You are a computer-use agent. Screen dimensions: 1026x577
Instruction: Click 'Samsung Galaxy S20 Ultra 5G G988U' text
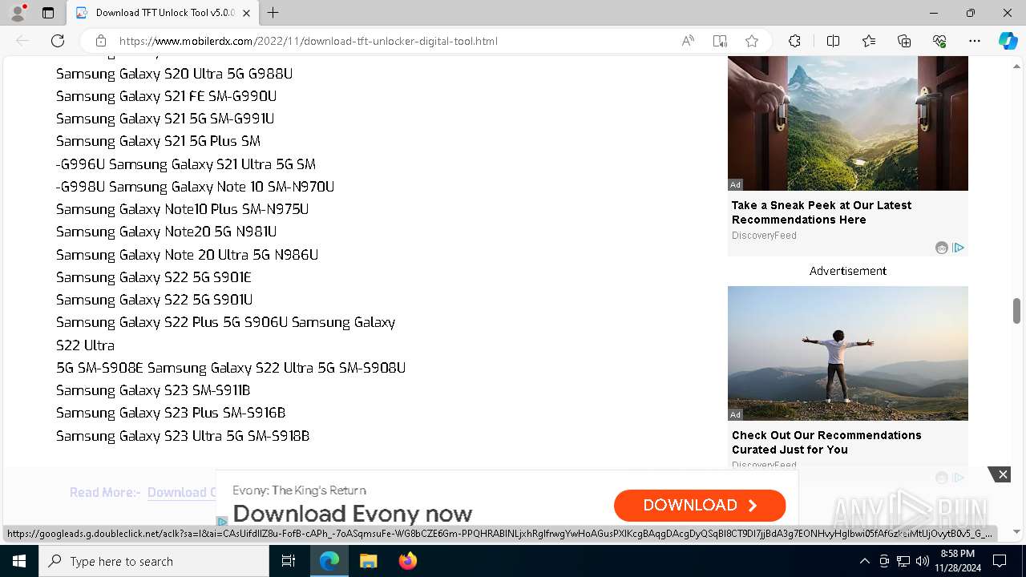174,74
